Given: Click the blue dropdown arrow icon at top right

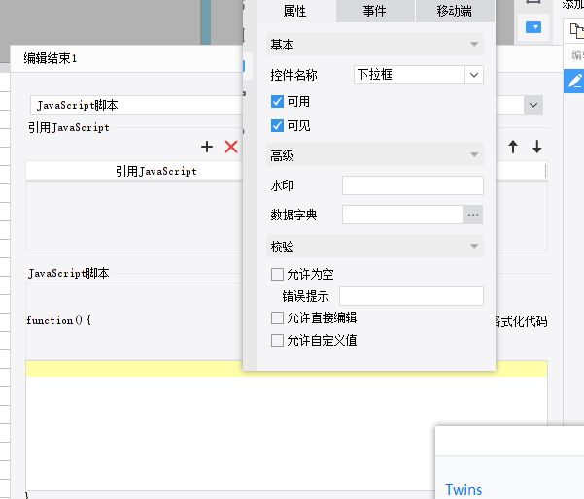Looking at the screenshot, I should (x=533, y=27).
